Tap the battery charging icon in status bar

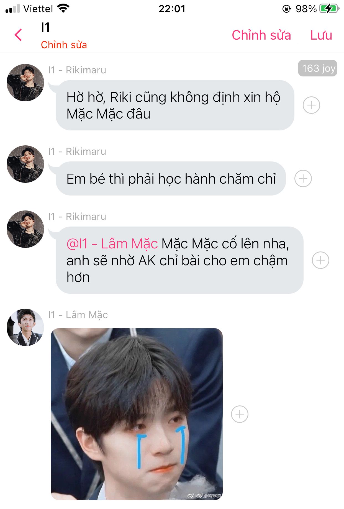click(329, 9)
